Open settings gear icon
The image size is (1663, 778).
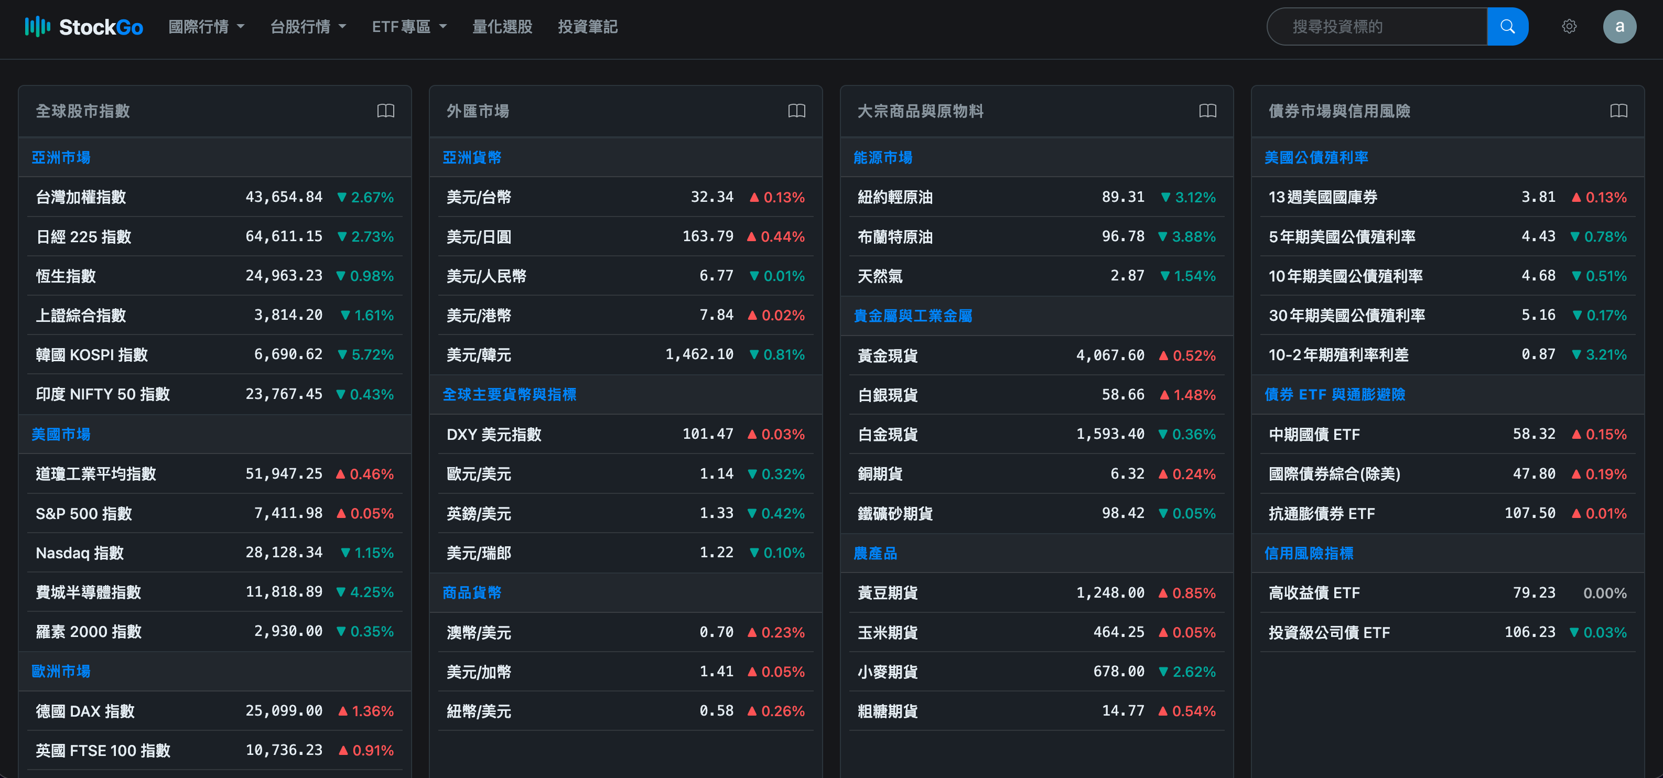[1569, 26]
